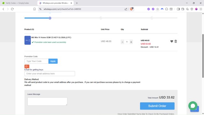
Task: Toggle the browser sidebar panel icon
Action: (x=178, y=9)
